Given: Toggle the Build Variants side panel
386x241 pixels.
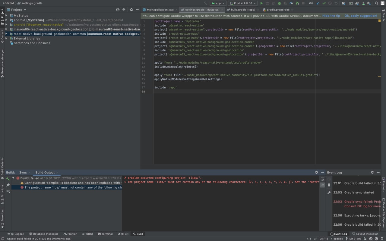Looking at the screenshot, I should pos(2,168).
